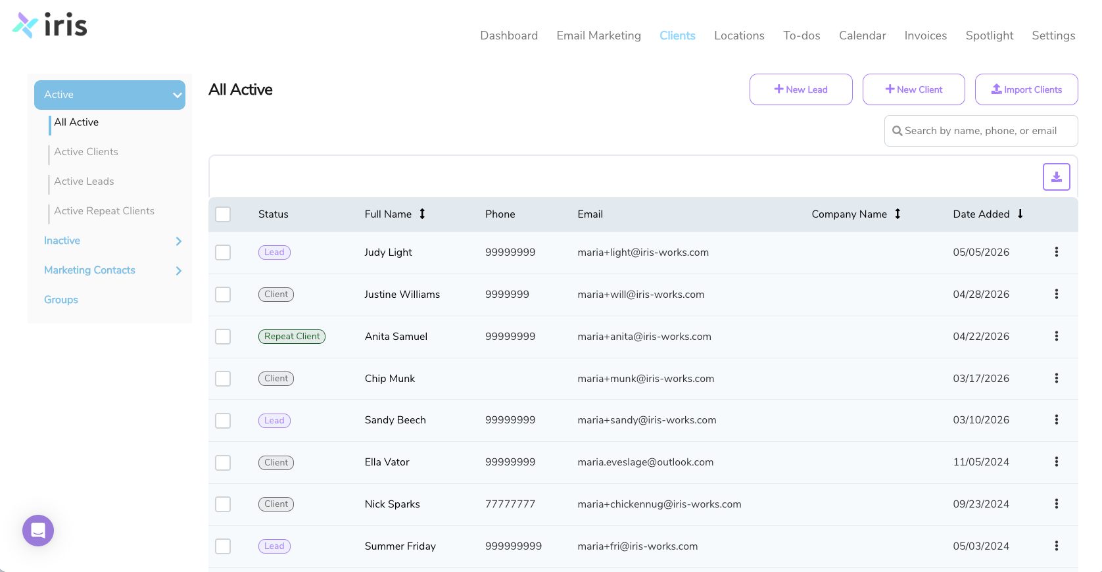Viewport: 1102px width, 572px height.
Task: Click email maria+munk@iris-works.com
Action: pos(646,379)
